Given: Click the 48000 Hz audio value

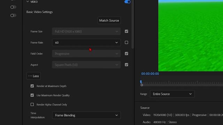Looking at the screenshot, I should (x=160, y=122).
